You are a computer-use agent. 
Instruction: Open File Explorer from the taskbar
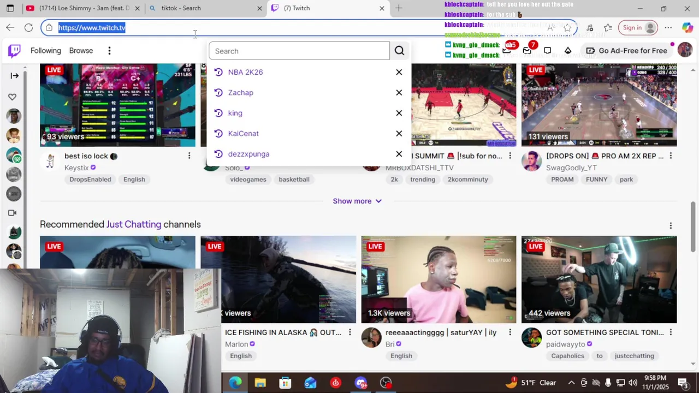tap(260, 383)
